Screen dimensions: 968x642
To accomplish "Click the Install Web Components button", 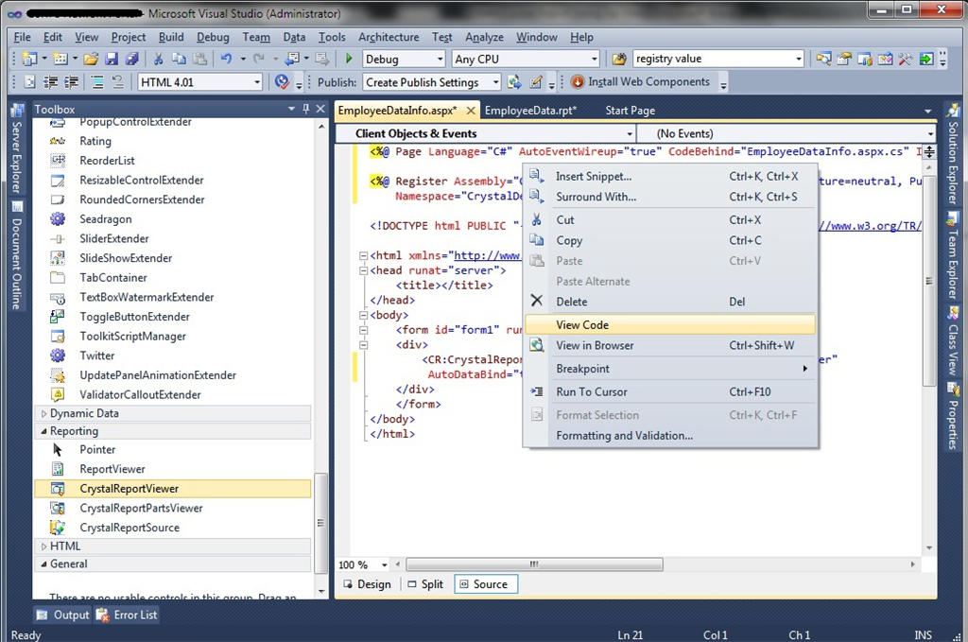I will click(640, 82).
